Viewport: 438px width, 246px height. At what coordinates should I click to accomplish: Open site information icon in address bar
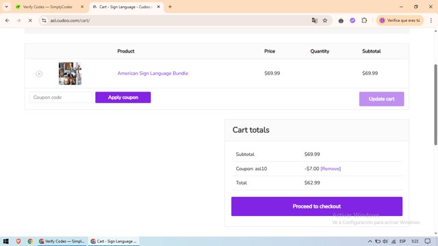coord(44,20)
